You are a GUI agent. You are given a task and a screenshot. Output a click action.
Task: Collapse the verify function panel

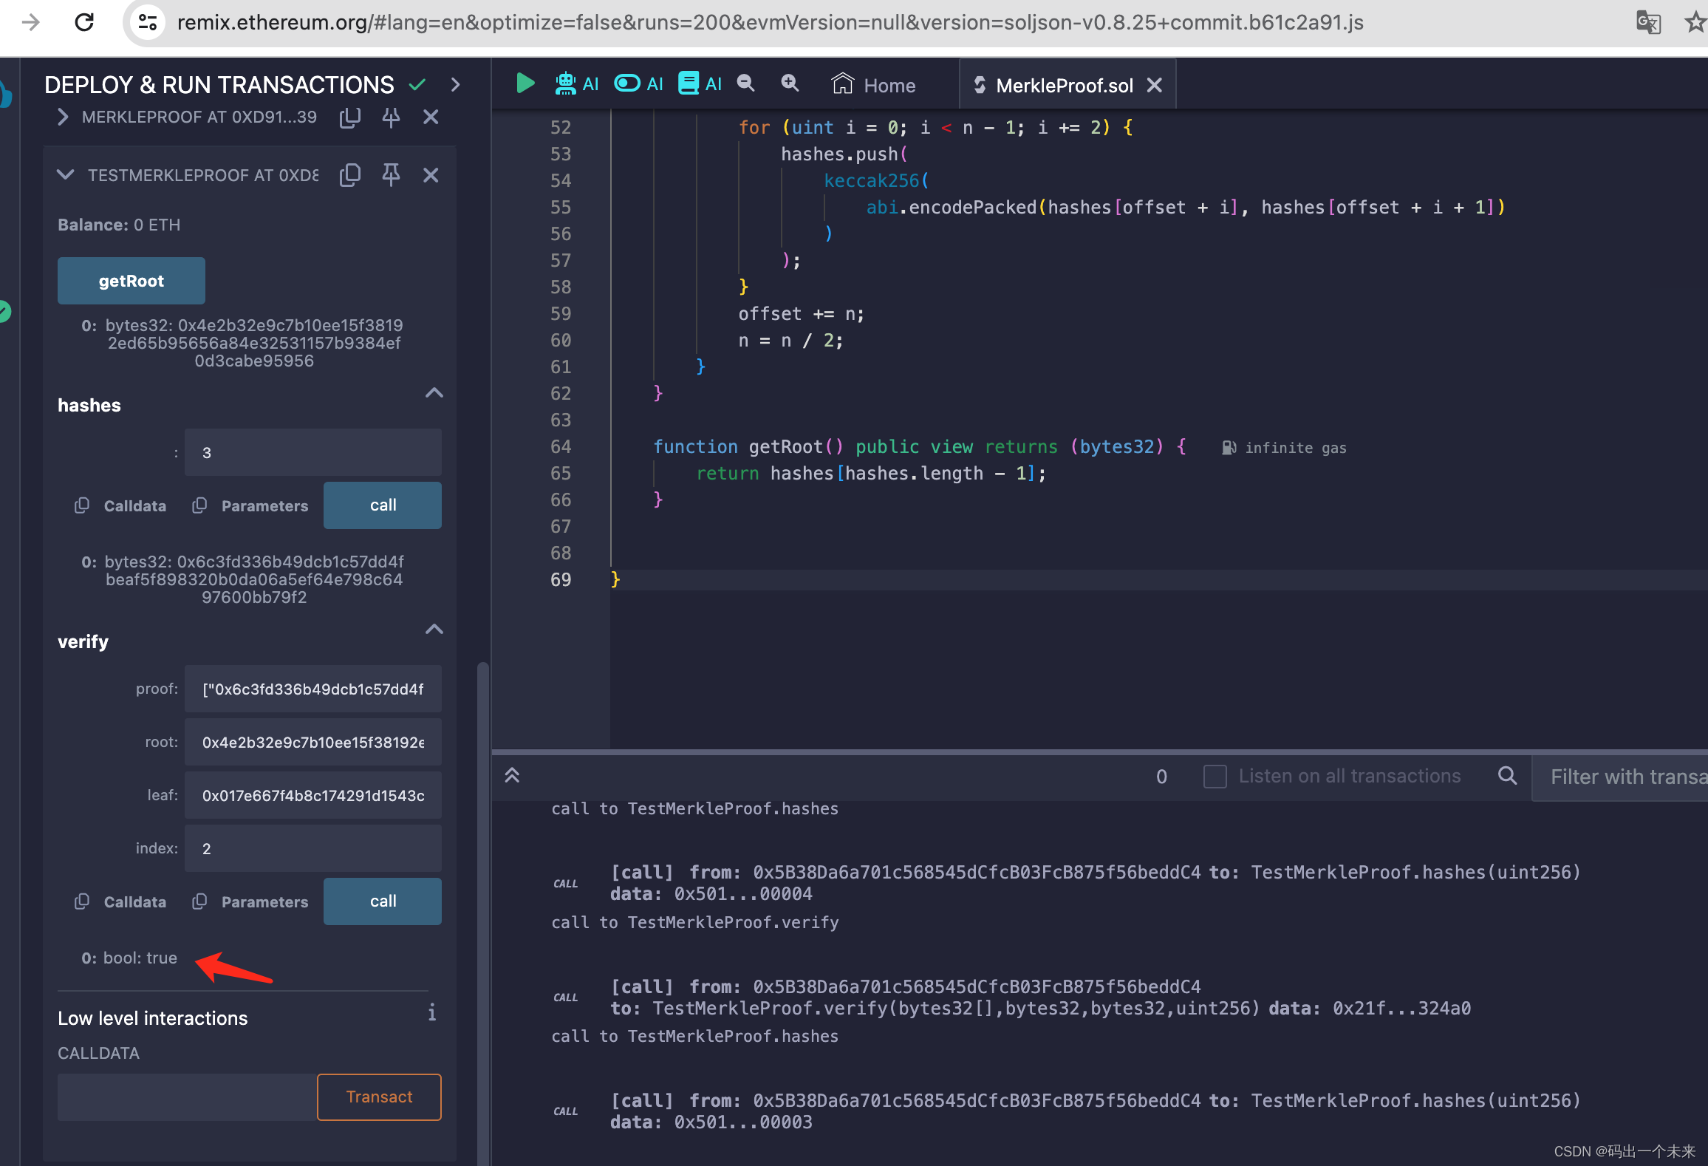(434, 630)
